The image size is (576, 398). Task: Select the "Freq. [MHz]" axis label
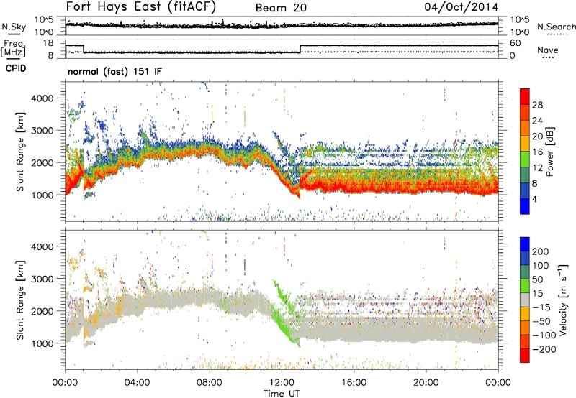coord(13,49)
